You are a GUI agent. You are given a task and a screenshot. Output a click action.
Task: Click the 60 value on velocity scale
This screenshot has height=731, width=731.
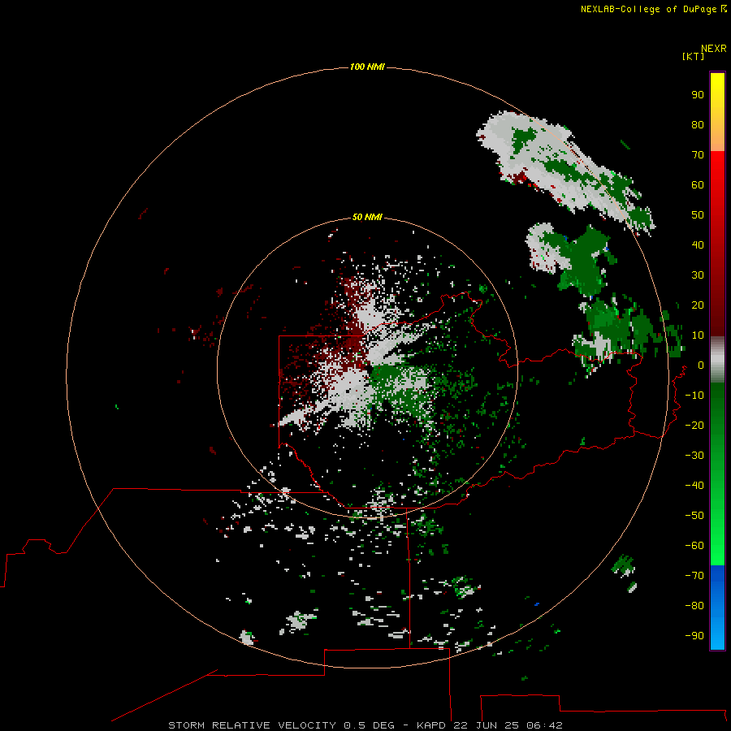698,184
